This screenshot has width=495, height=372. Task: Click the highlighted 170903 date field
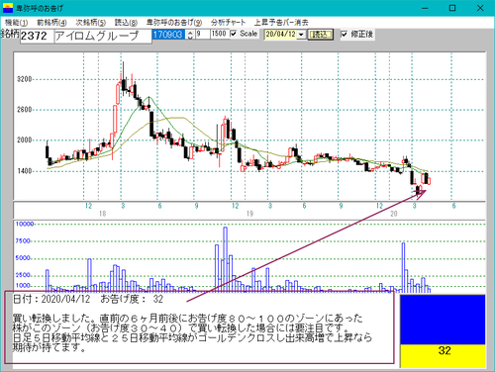[x=168, y=34]
